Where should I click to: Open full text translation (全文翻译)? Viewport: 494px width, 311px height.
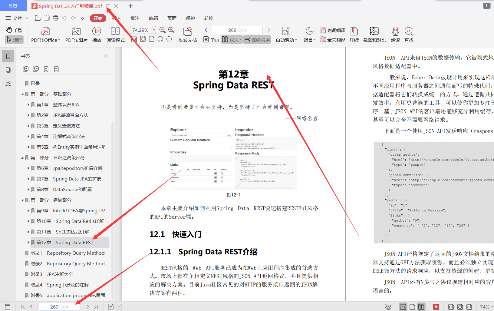click(x=333, y=40)
